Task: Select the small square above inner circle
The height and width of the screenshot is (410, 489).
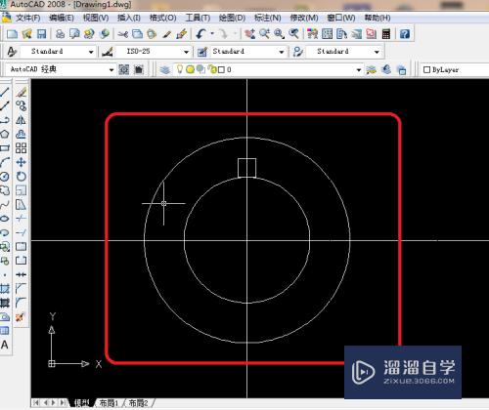Action: coord(246,168)
